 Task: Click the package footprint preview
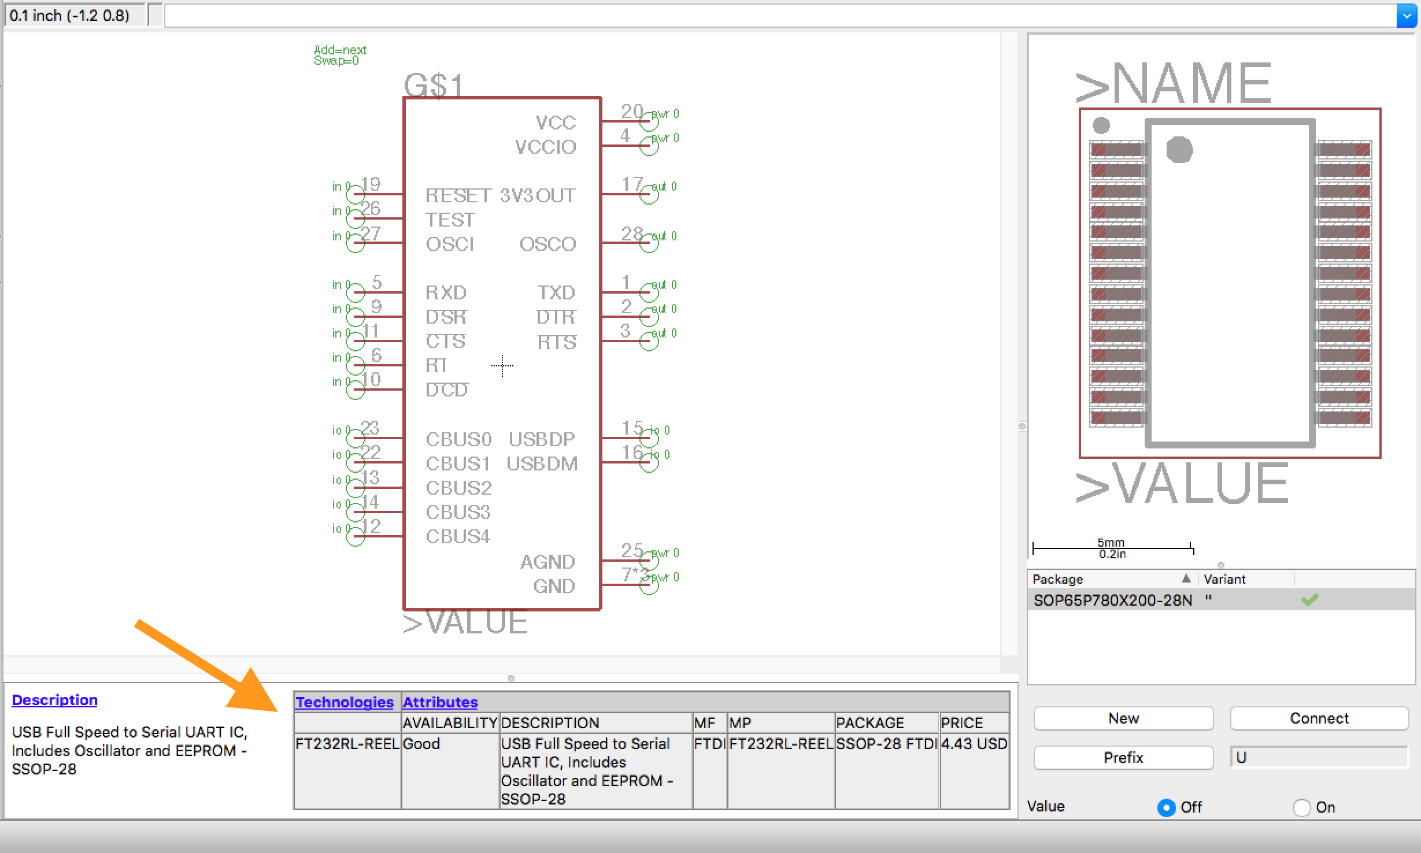[1230, 283]
